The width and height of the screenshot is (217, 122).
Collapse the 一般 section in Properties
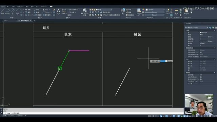[x=215, y=30]
